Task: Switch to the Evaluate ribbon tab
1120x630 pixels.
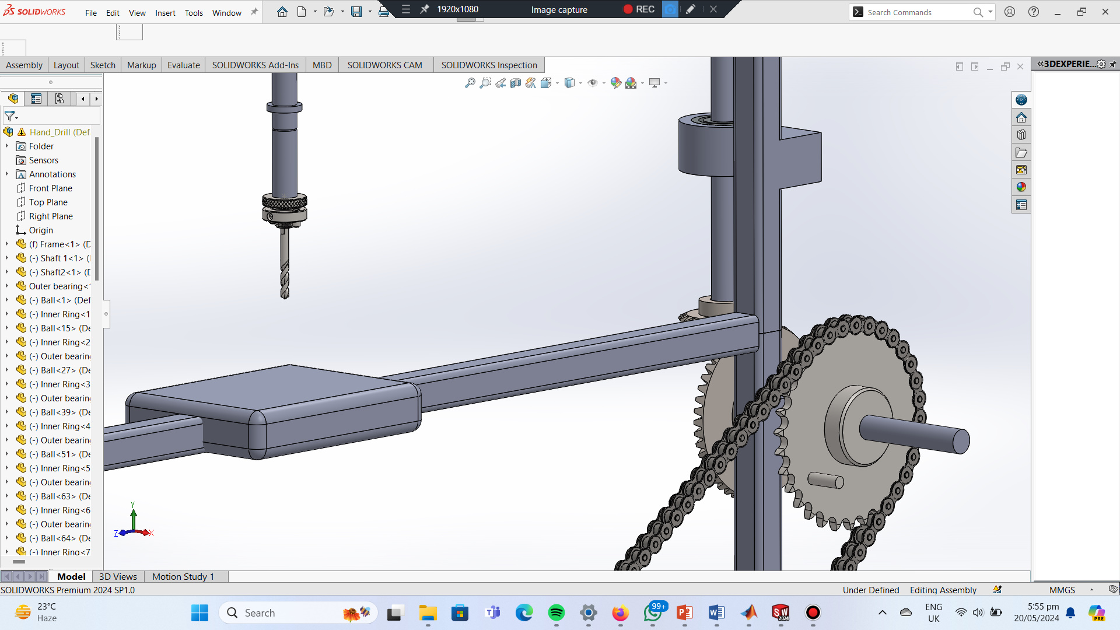Action: click(x=183, y=65)
